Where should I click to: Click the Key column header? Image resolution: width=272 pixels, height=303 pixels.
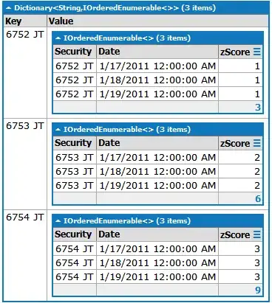pyautogui.click(x=25, y=21)
